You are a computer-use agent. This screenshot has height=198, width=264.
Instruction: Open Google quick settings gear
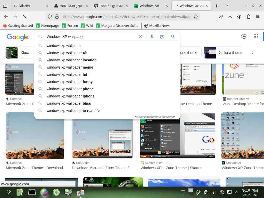pos(244,36)
